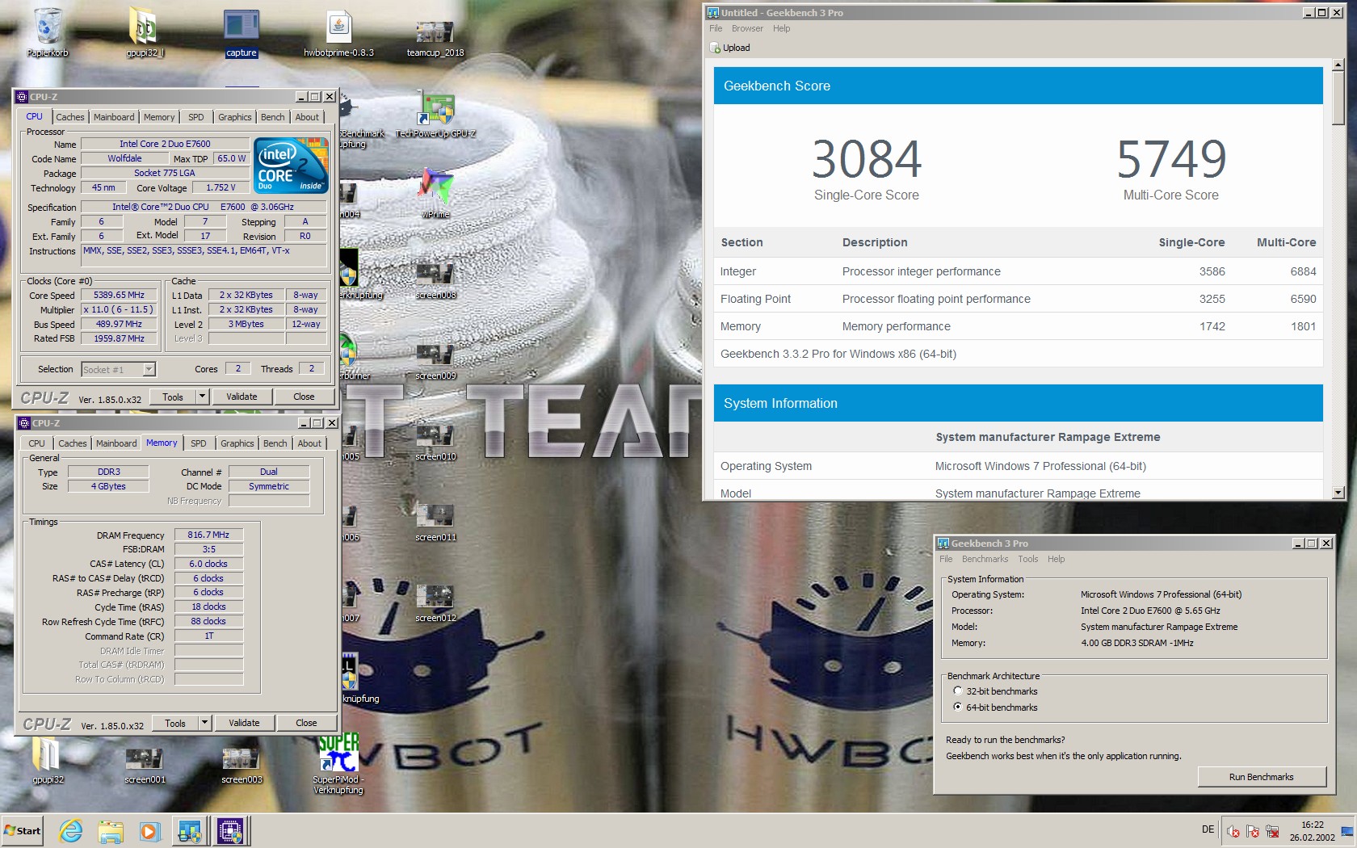Open SPD tab in lower CPU-Z window

[x=199, y=443]
